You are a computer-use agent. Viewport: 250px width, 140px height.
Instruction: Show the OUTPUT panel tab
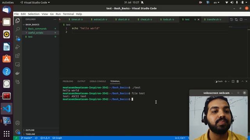(x=81, y=81)
